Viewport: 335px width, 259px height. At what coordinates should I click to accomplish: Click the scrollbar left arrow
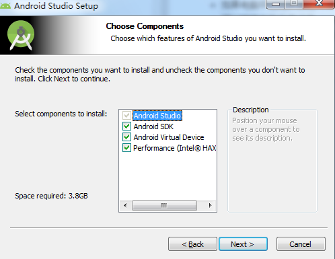coord(125,205)
